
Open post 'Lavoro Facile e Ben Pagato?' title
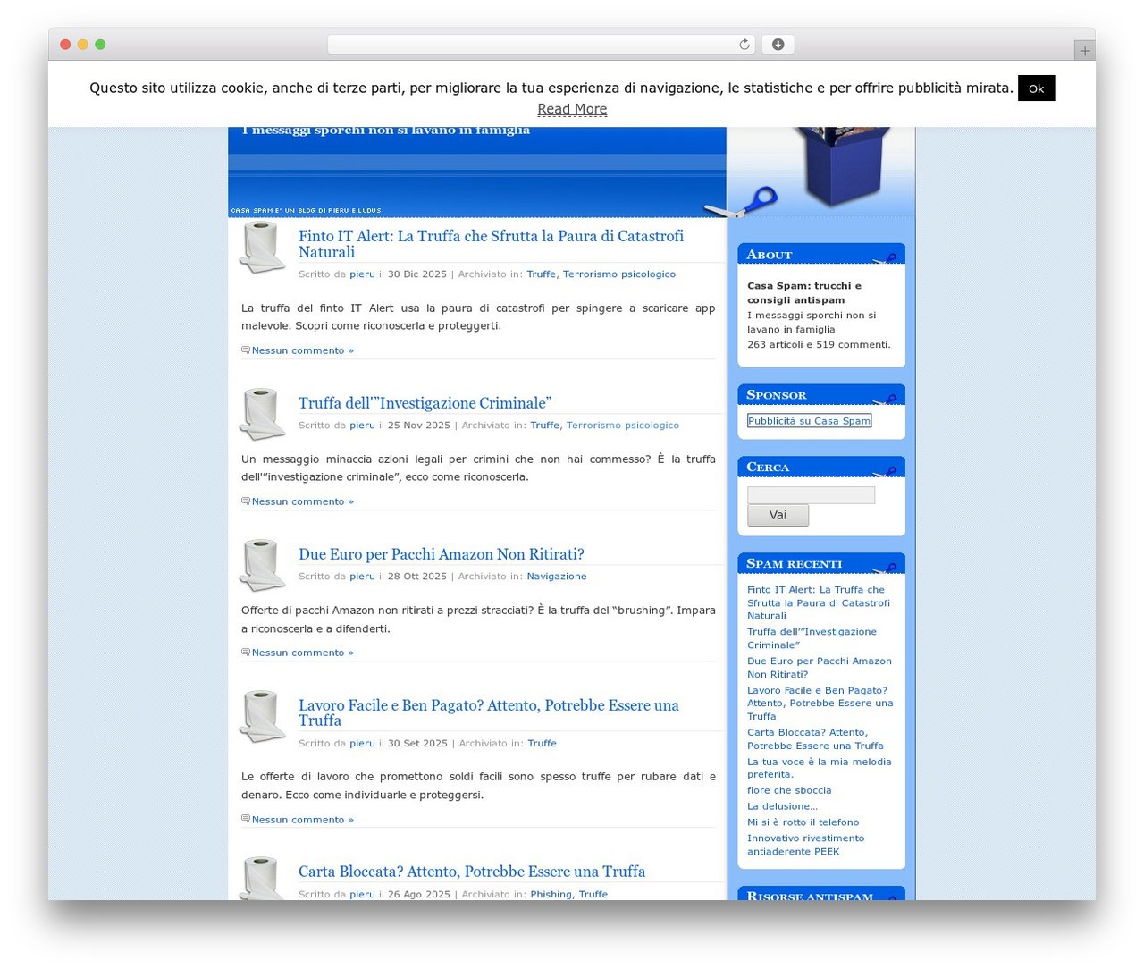(488, 712)
